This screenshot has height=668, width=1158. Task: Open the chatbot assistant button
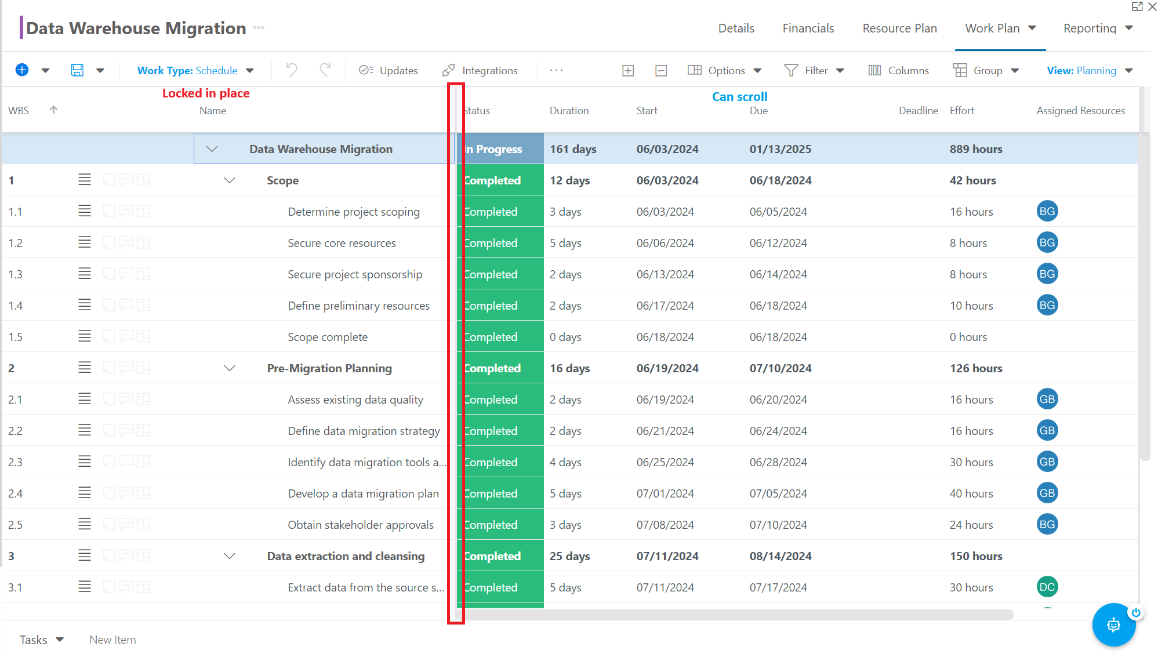tap(1113, 625)
